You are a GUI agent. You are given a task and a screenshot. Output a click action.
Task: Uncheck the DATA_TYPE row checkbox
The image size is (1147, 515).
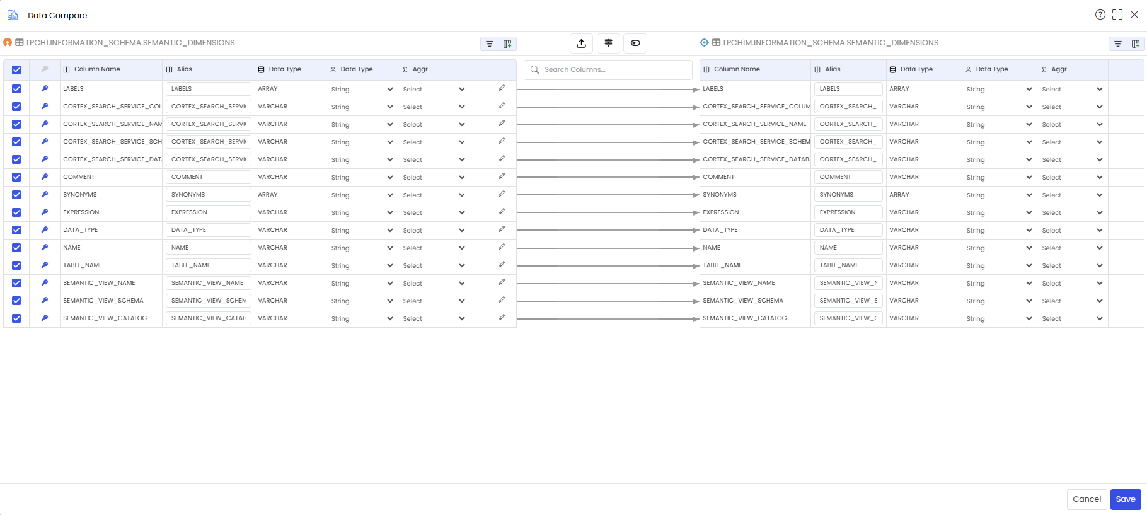[x=16, y=230]
